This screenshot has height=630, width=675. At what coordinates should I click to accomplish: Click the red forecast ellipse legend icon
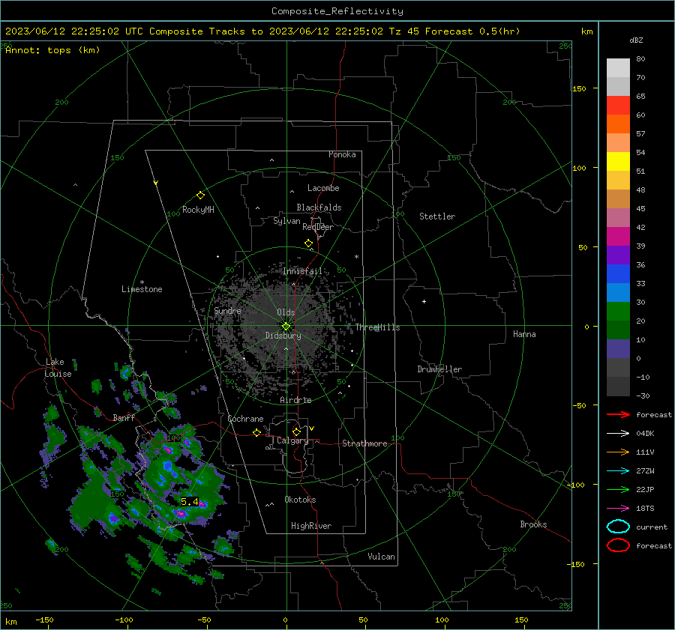click(x=618, y=545)
